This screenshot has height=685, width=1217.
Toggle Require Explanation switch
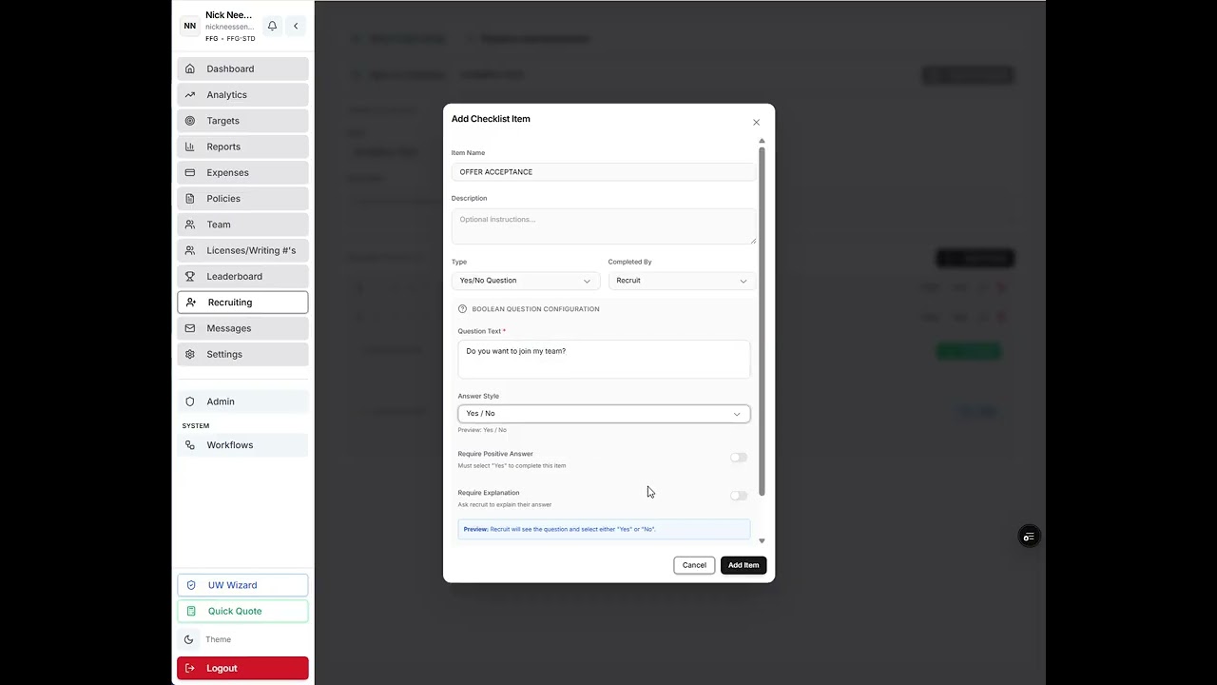[739, 496]
